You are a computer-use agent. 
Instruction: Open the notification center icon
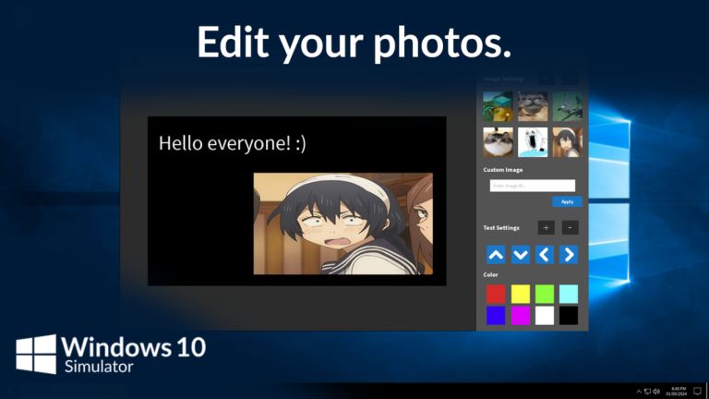pyautogui.click(x=698, y=392)
